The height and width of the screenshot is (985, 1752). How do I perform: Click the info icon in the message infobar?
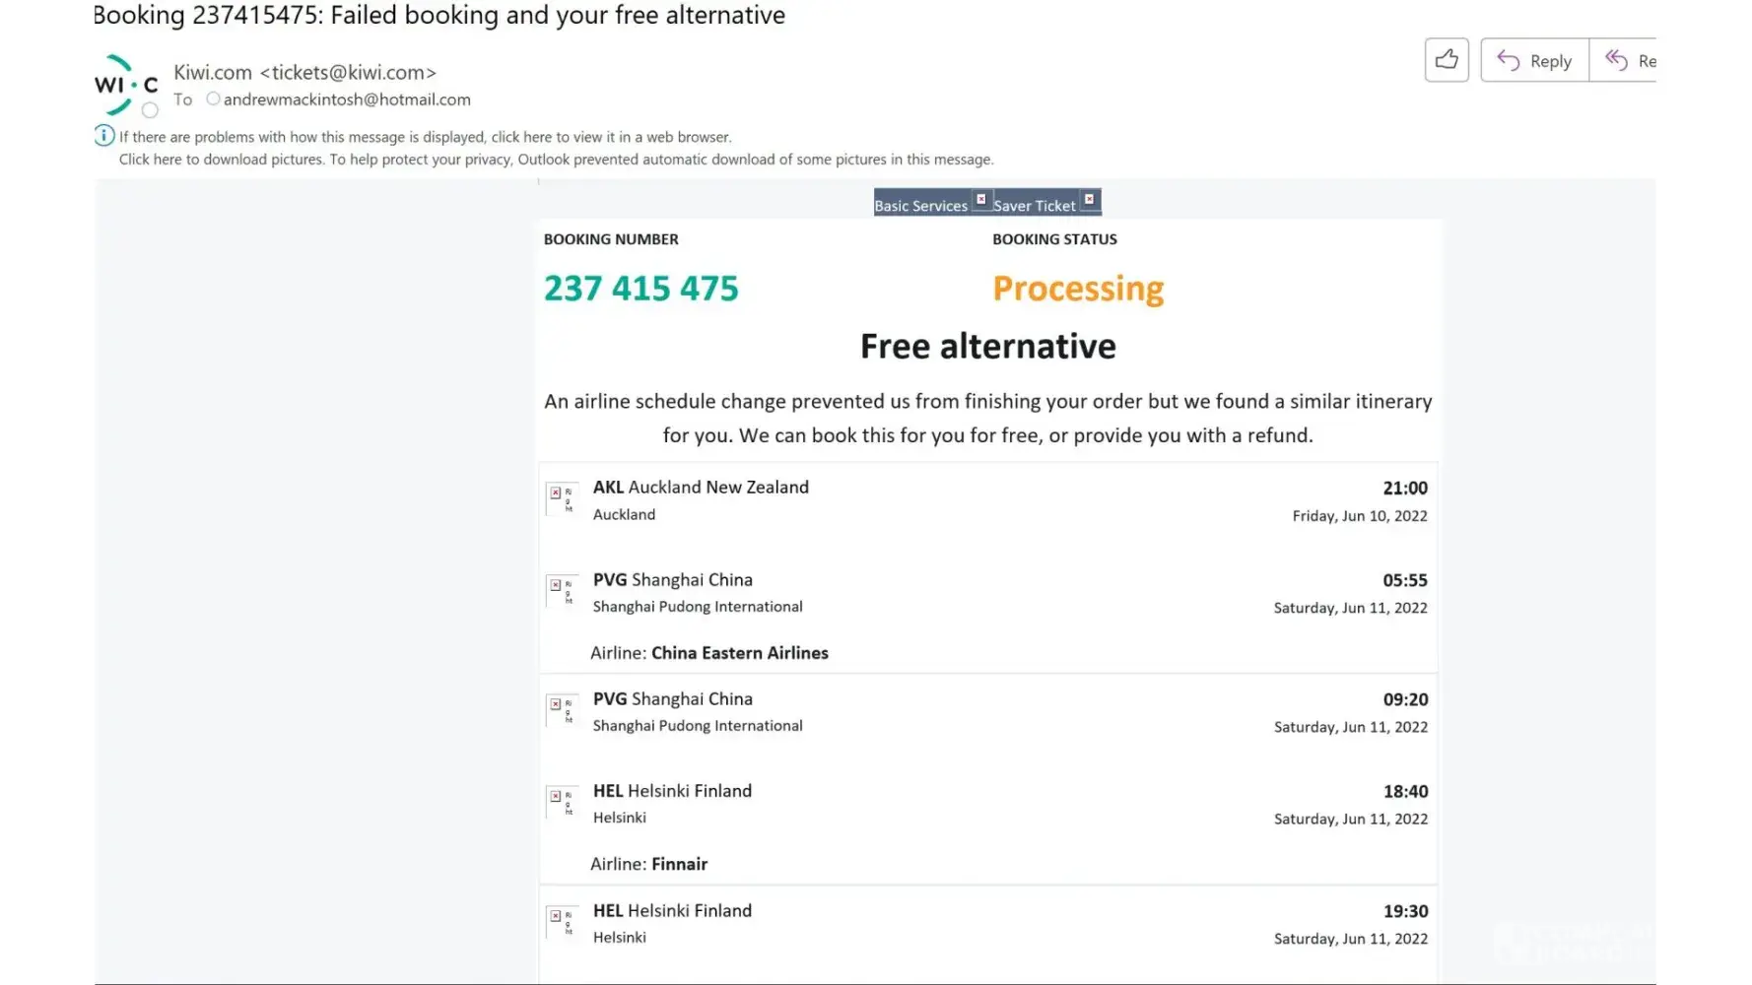(x=104, y=136)
